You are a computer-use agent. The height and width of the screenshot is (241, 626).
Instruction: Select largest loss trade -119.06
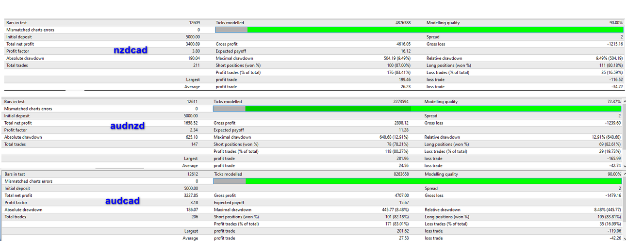(x=613, y=231)
